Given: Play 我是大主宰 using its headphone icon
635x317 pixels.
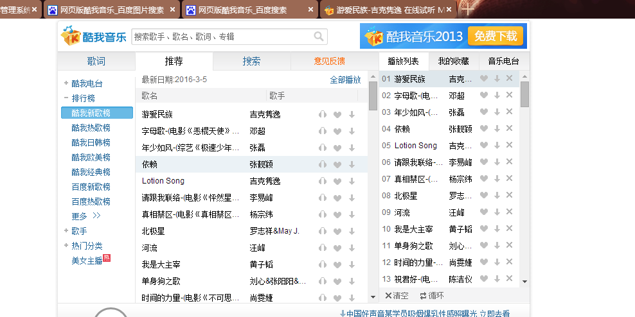Looking at the screenshot, I should pos(323,265).
